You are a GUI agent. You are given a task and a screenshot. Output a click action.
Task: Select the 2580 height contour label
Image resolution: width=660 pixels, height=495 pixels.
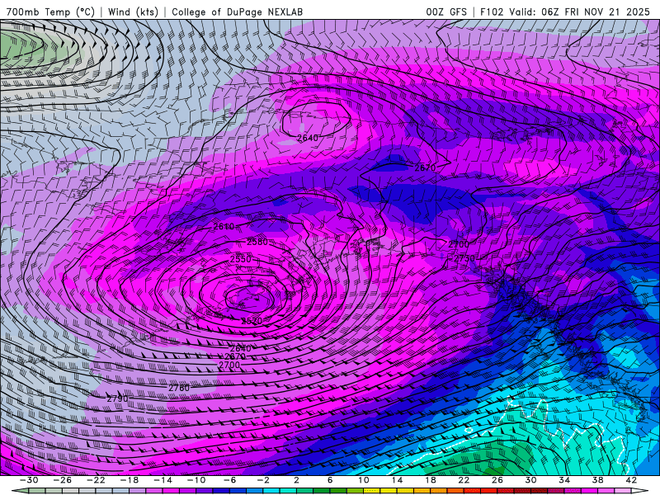pyautogui.click(x=257, y=242)
